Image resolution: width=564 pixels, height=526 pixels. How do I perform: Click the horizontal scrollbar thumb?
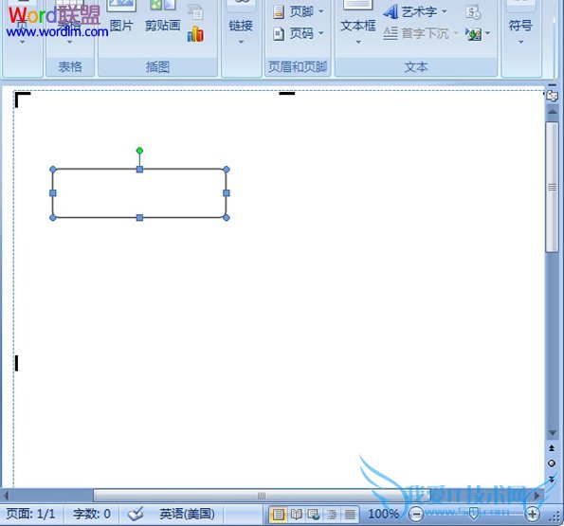(x=262, y=496)
